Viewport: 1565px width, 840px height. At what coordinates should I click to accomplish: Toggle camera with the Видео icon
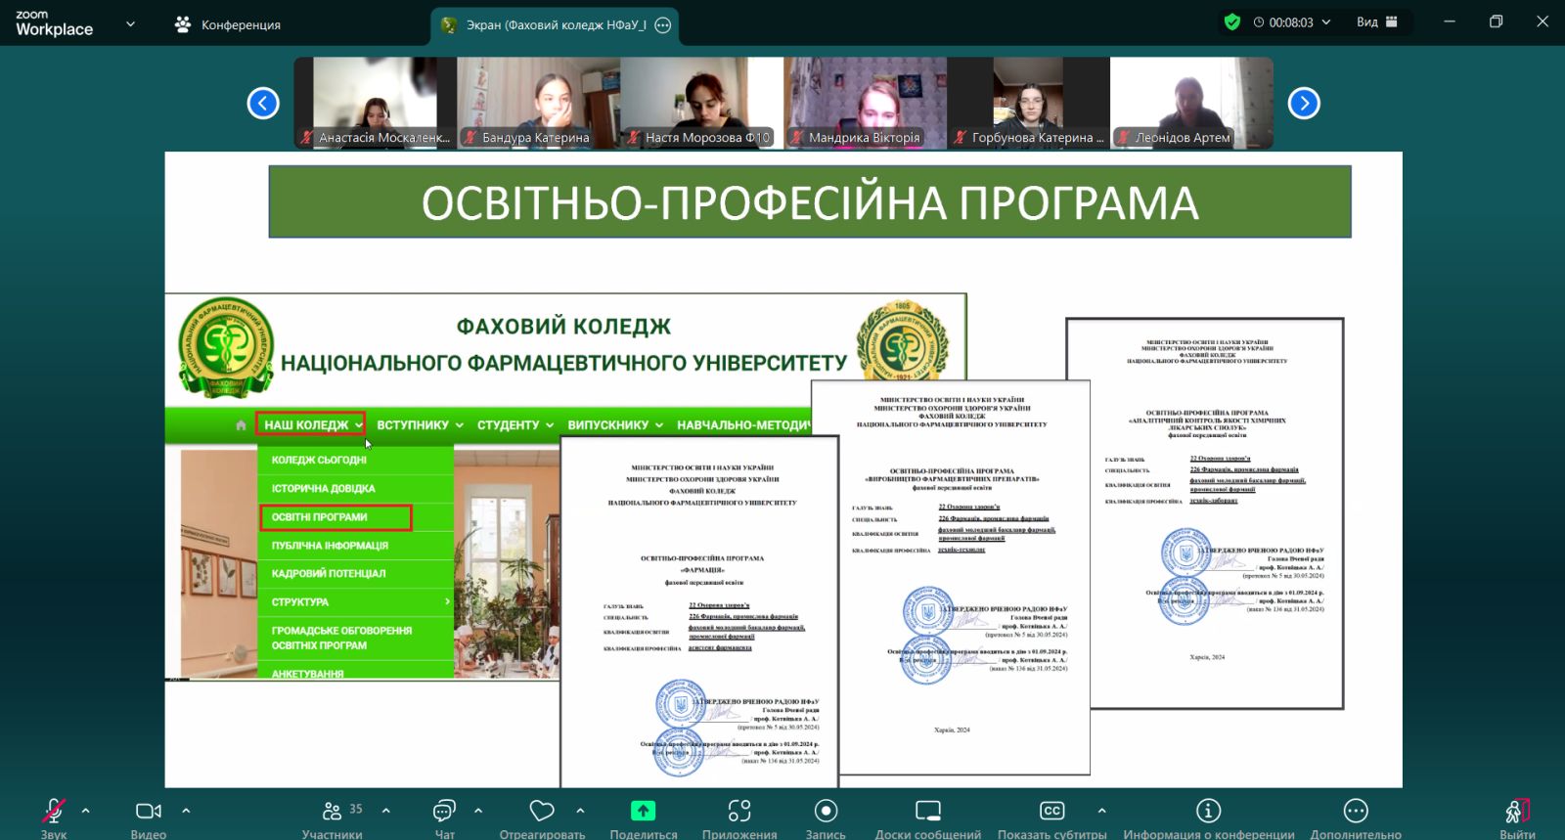pyautogui.click(x=149, y=811)
